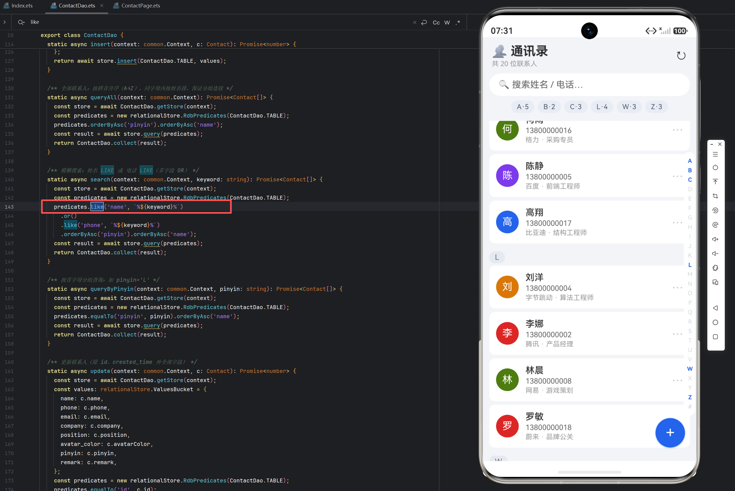
Task: Close the ContactDao.ets tab
Action: tap(102, 6)
